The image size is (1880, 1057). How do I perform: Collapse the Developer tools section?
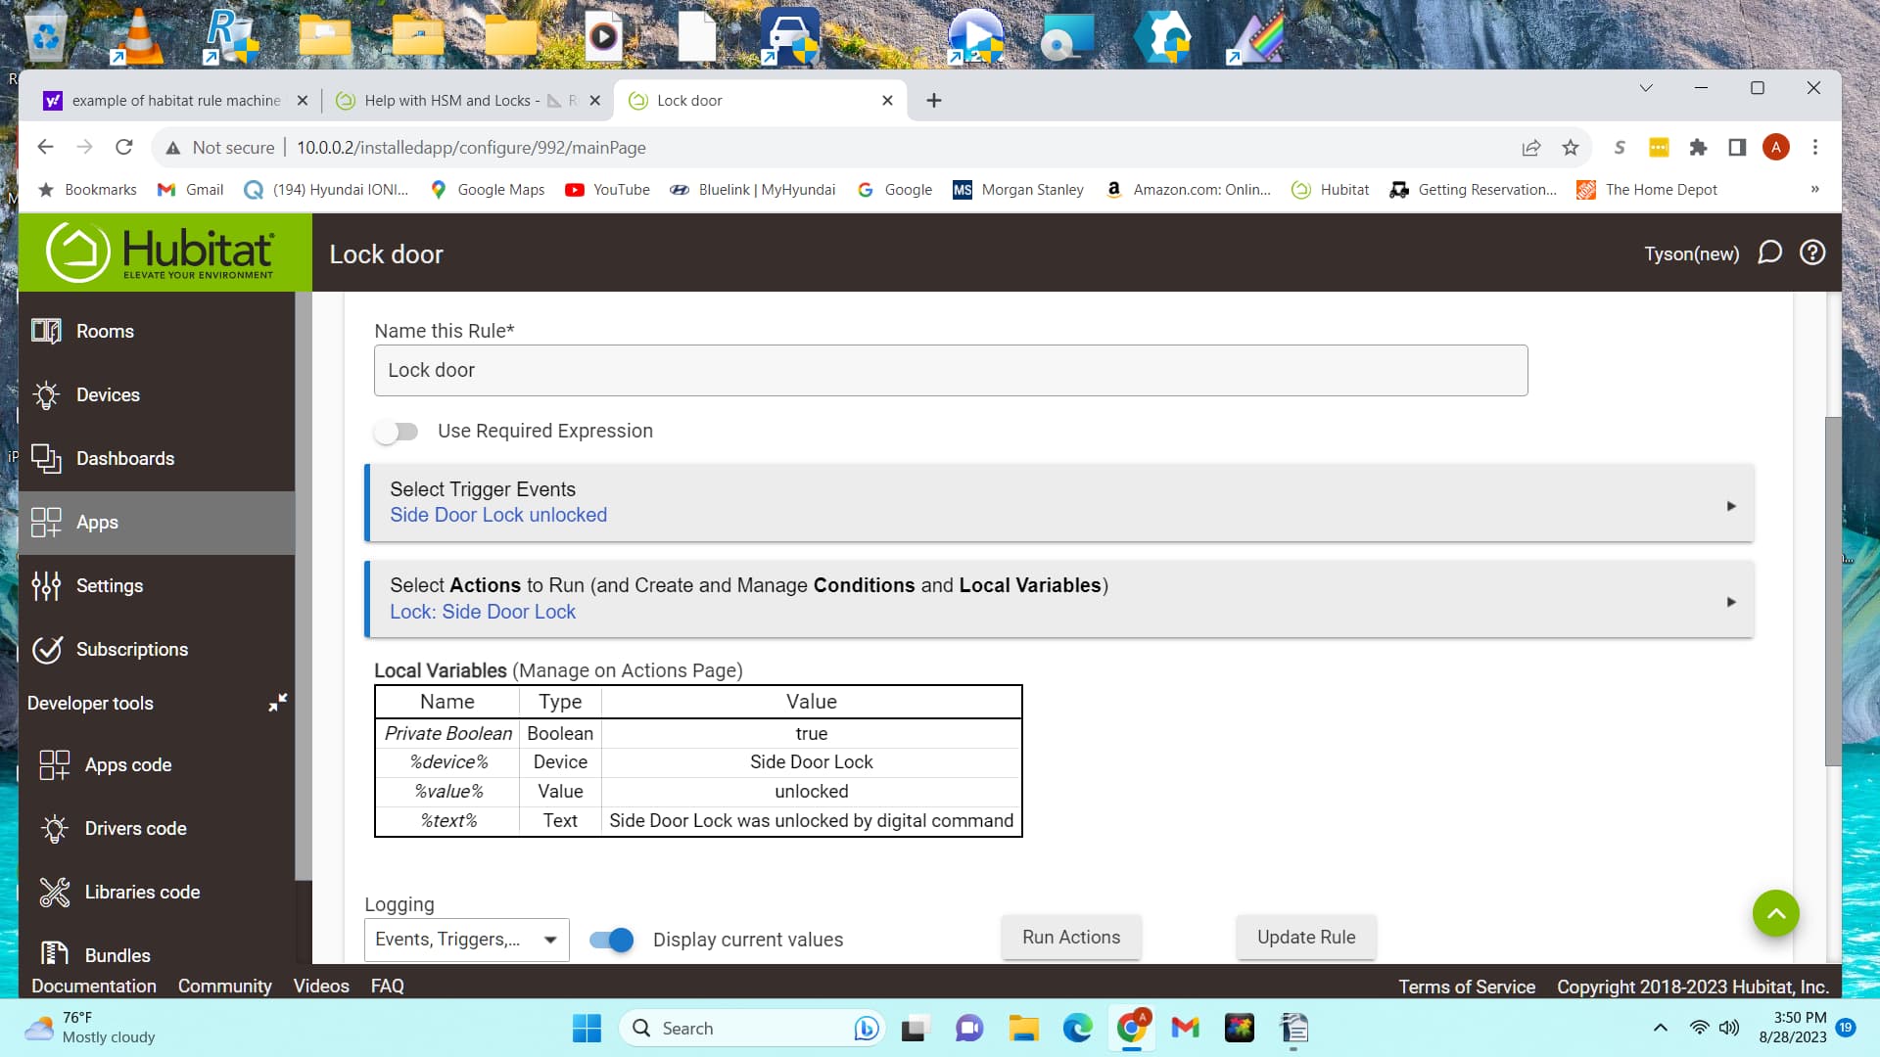coord(278,703)
